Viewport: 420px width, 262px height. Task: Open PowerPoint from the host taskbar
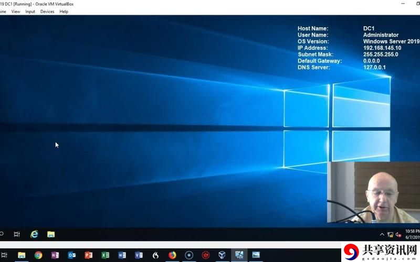[x=88, y=255]
